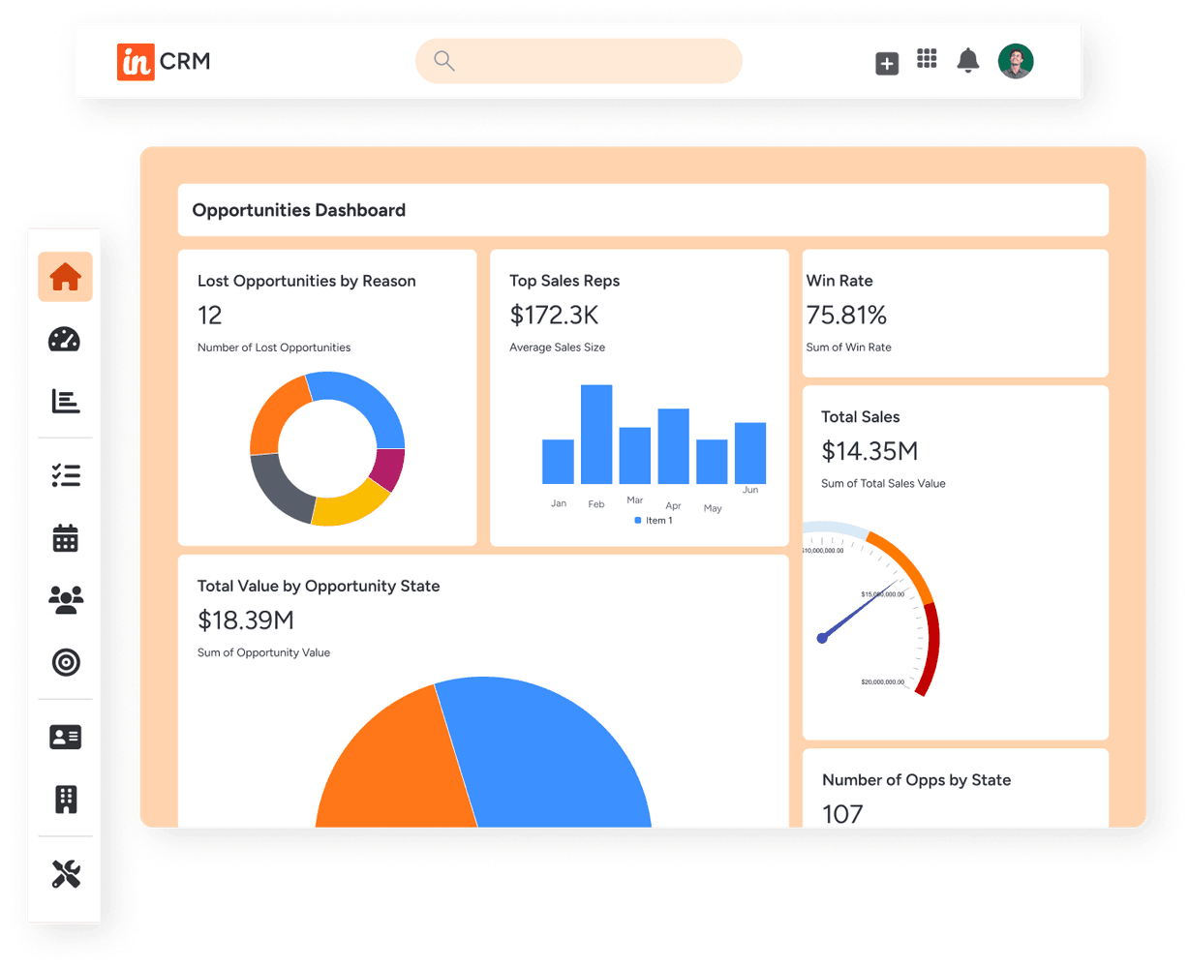This screenshot has height=968, width=1189.
Task: Open the speedometer dashboard icon
Action: pos(65,340)
